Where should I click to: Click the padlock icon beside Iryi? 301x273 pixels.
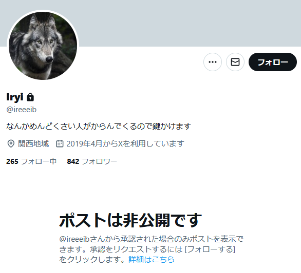coord(30,97)
